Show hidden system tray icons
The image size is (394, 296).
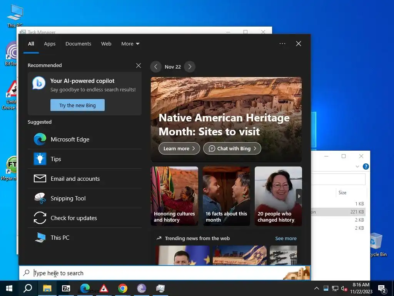pyautogui.click(x=317, y=288)
